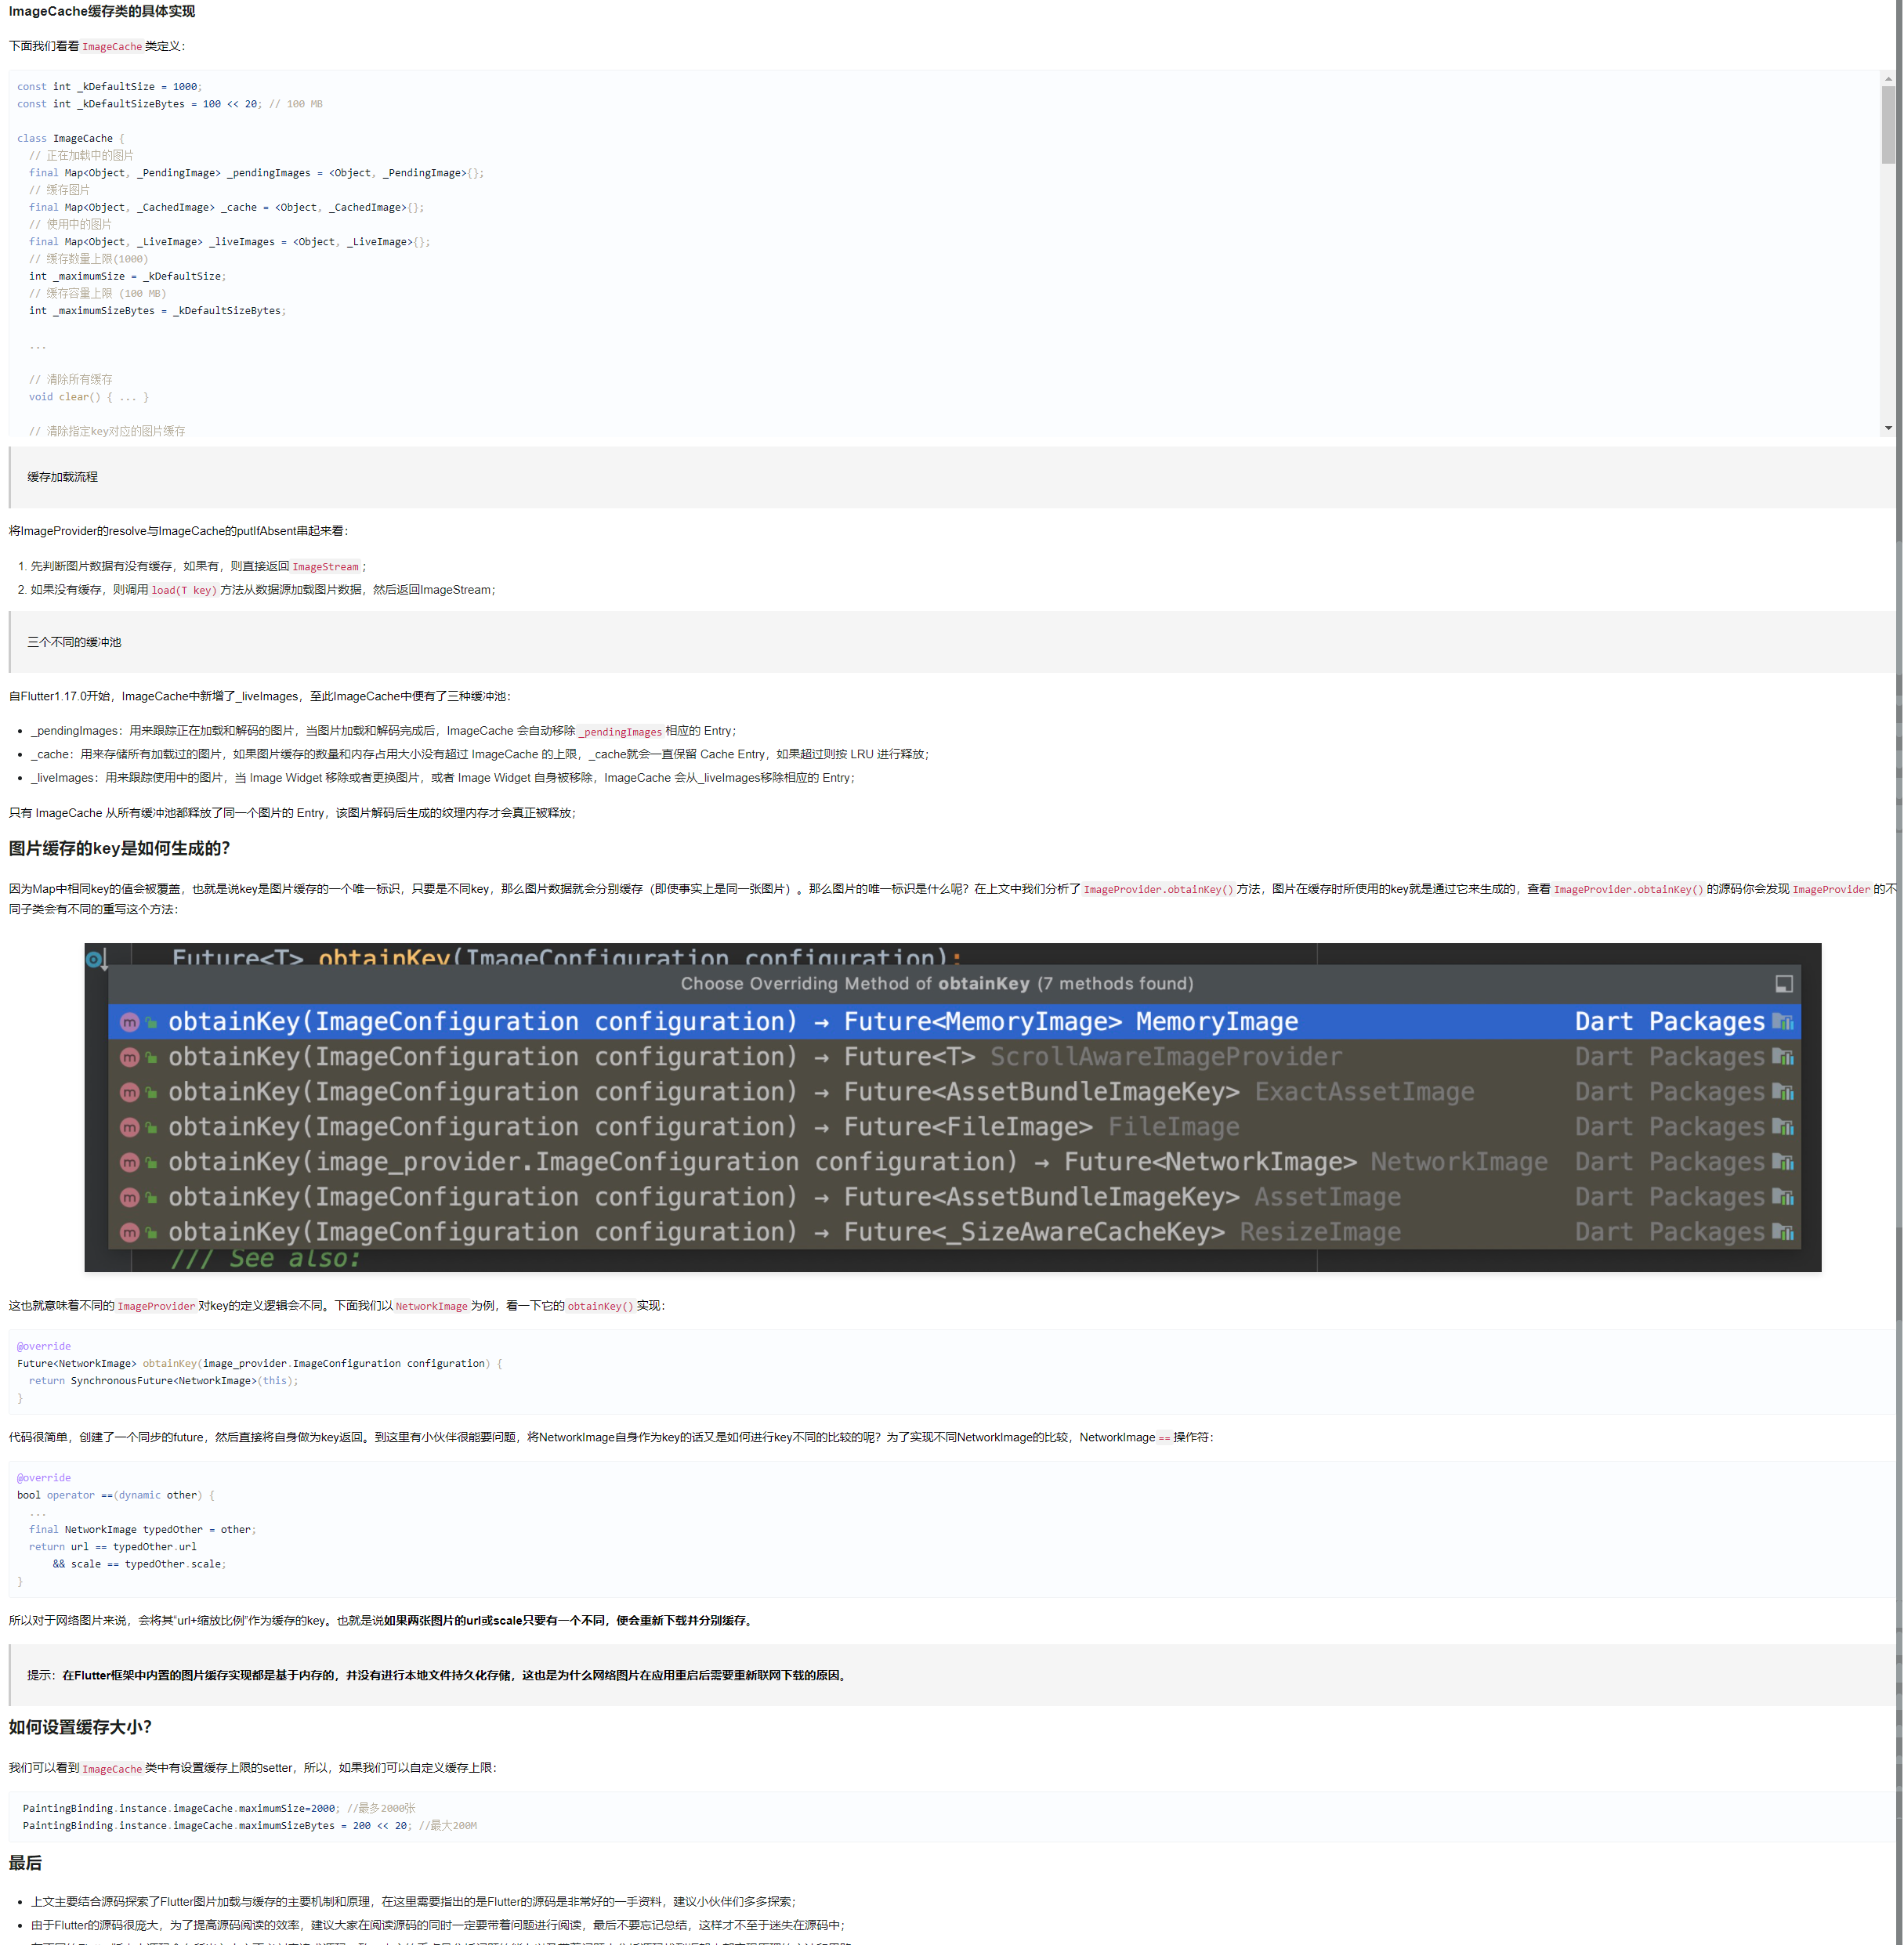Click the inline code 'ImageStream' in list item 1

[x=325, y=566]
